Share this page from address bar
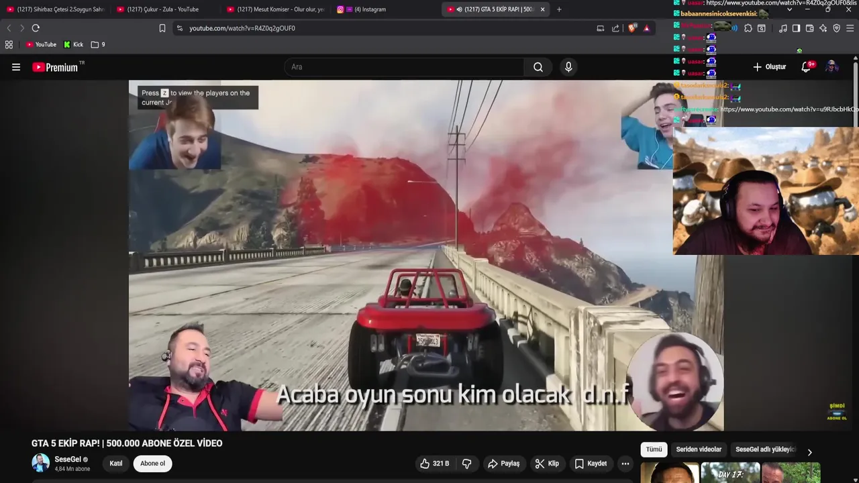 (615, 28)
